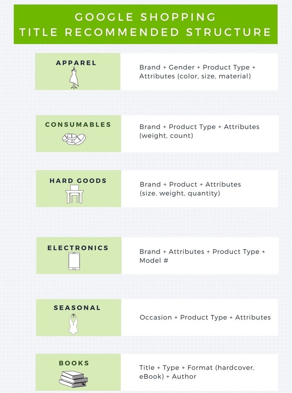The image size is (292, 393).
Task: Click the "TITLE RECOMMENDED STRUCTURE" header line
Action: click(x=146, y=32)
